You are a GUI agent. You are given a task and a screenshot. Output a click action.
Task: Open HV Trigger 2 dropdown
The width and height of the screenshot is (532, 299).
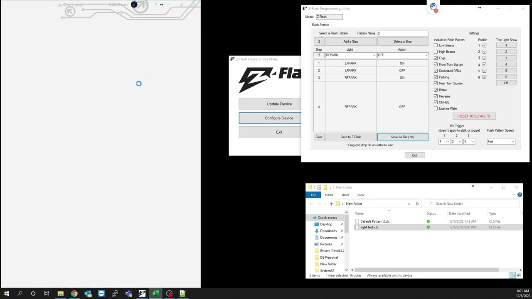click(456, 142)
